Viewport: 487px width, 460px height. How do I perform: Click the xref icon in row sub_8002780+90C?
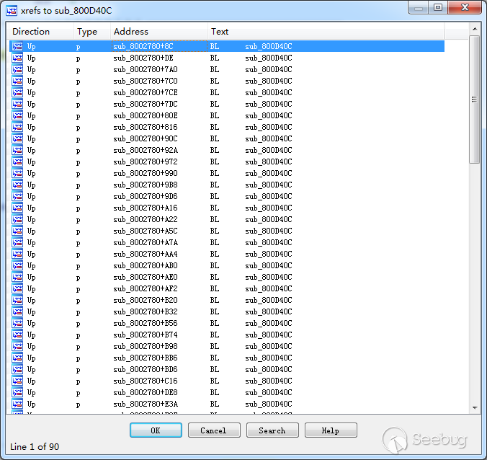tap(17, 138)
